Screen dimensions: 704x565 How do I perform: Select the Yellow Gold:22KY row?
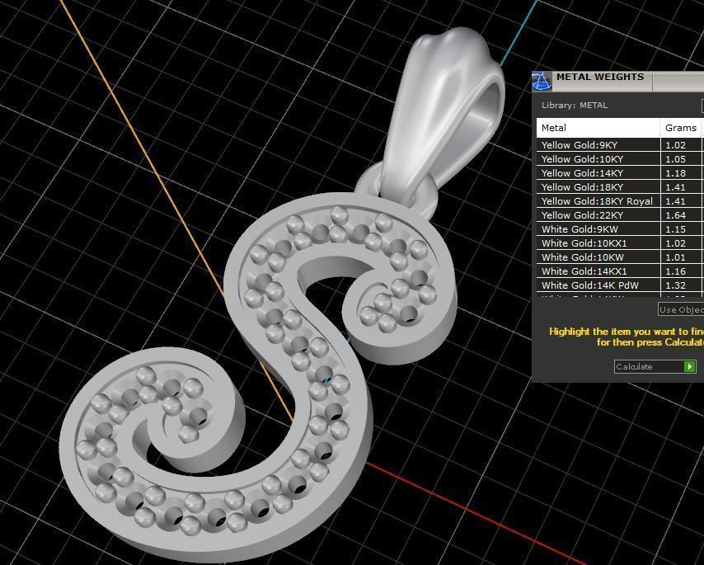point(620,215)
